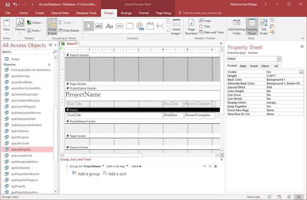Choose the Hyperlink control icon
This screenshot has width=307, height=200.
pyautogui.click(x=140, y=26)
